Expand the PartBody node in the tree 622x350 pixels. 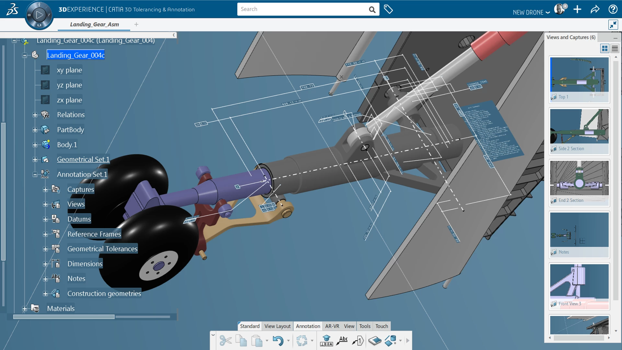click(35, 130)
